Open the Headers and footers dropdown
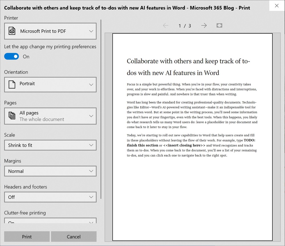 click(x=50, y=197)
